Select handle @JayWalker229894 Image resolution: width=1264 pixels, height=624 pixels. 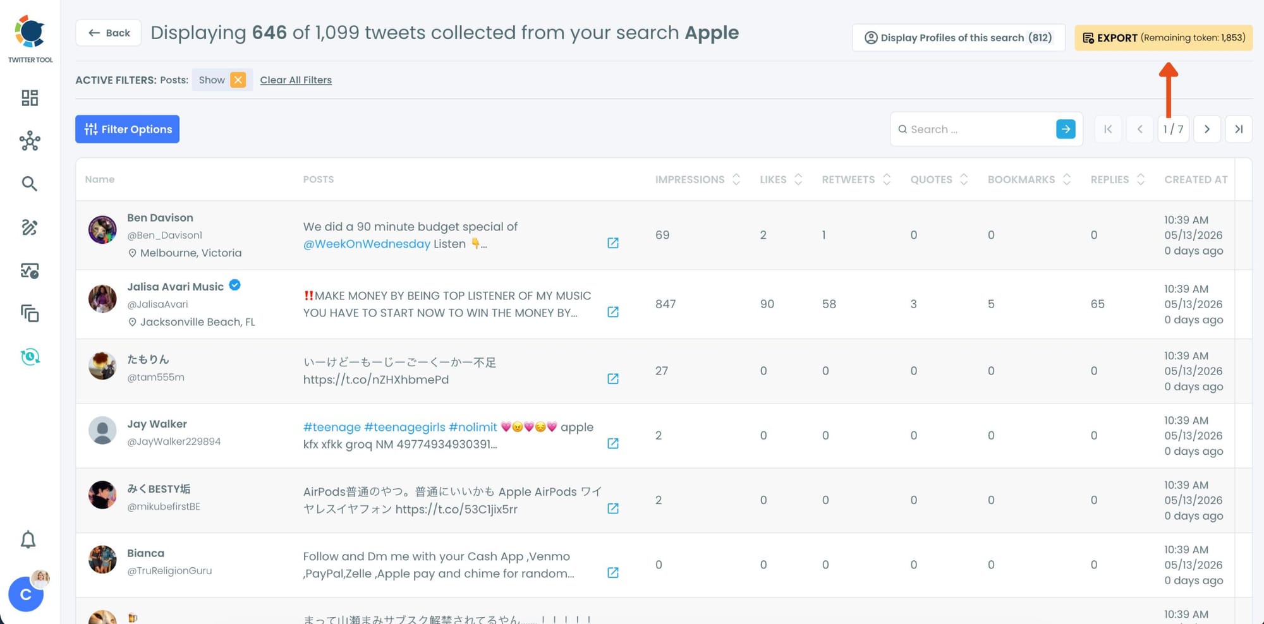click(174, 441)
